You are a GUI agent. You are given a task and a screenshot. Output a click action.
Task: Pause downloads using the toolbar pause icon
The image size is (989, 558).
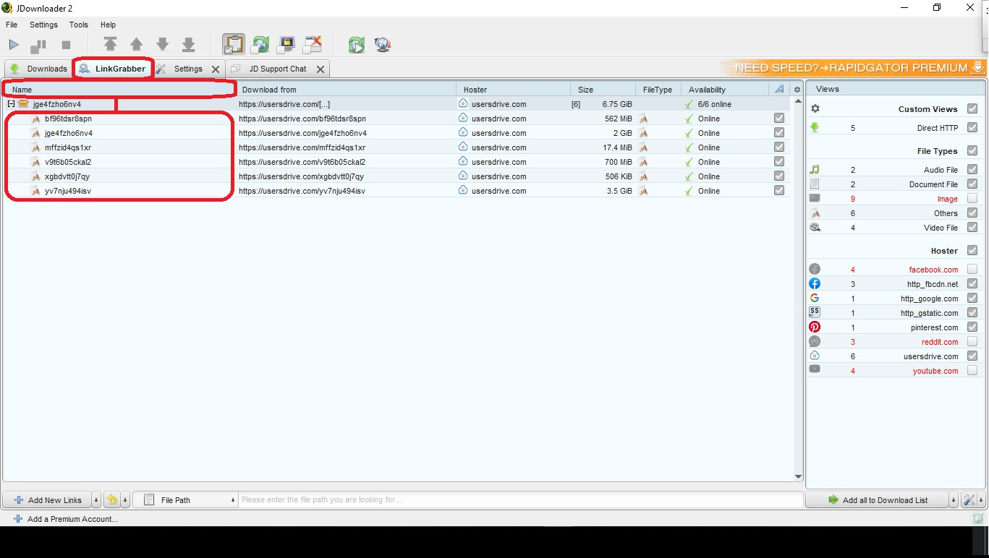pos(38,46)
